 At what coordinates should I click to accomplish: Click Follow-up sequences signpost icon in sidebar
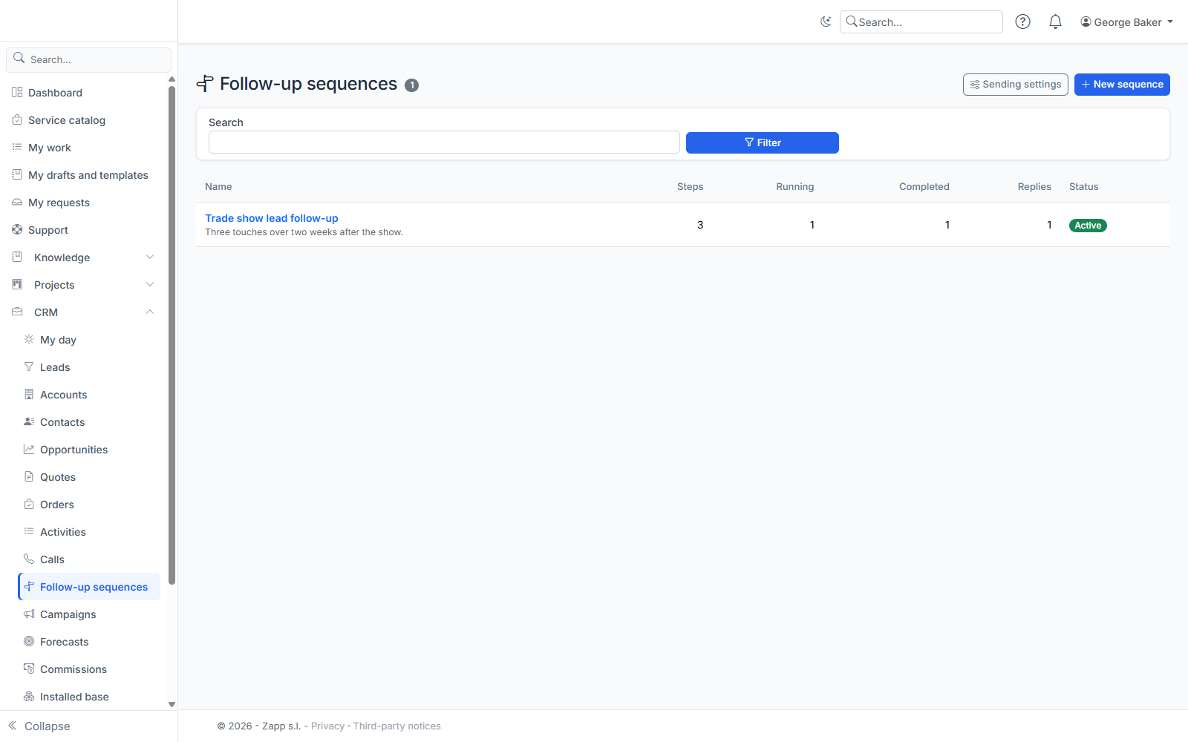point(29,586)
